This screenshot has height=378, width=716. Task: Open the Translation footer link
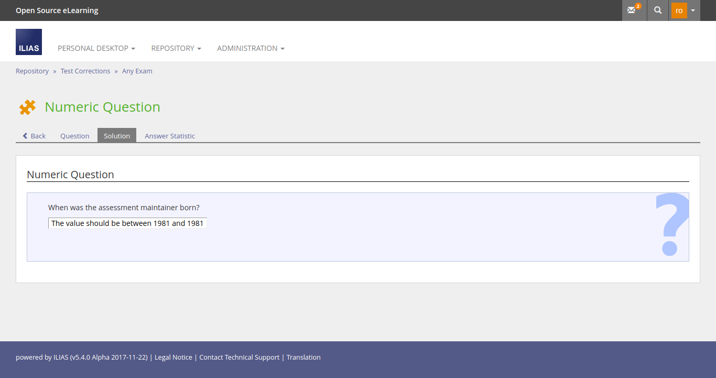(303, 358)
